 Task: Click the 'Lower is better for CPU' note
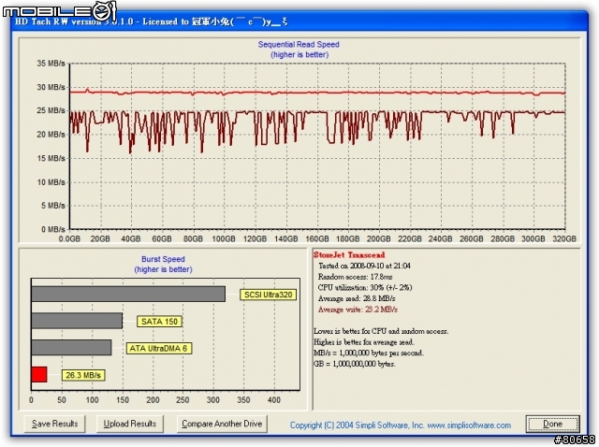tap(381, 331)
